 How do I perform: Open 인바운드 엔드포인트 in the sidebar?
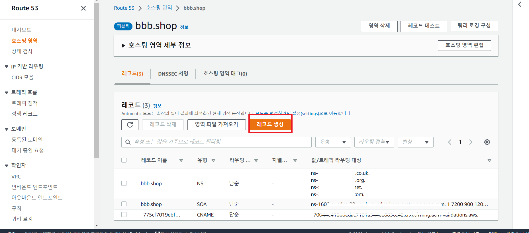(34, 187)
